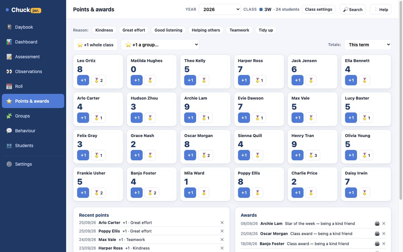The image size is (403, 252).
Task: Remove Arlo Carter's Great effort point entry
Action: pos(222,223)
